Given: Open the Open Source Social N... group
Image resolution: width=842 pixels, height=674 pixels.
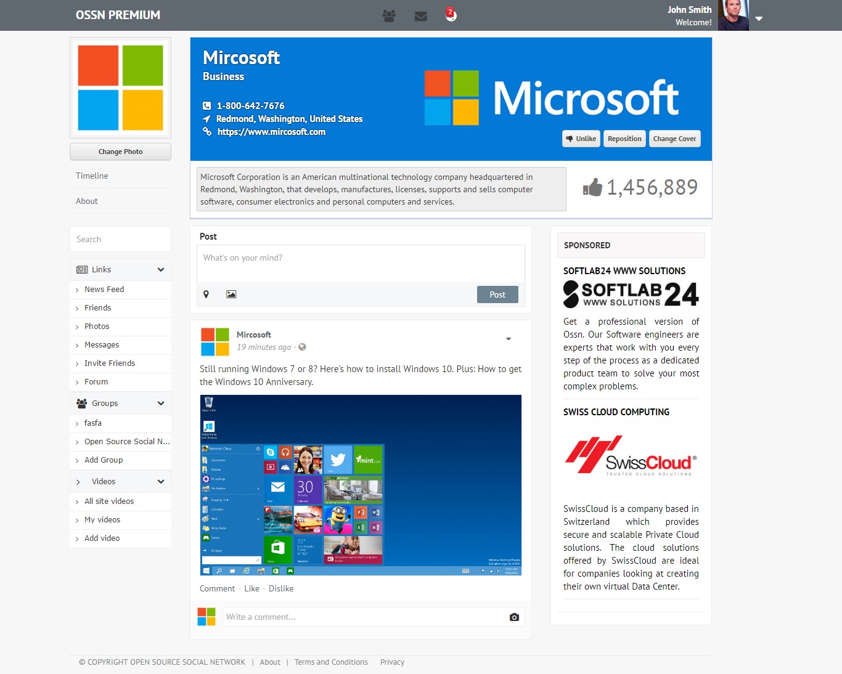Looking at the screenshot, I should 127,441.
